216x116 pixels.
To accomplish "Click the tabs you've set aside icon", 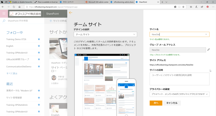I will pos(2,2).
